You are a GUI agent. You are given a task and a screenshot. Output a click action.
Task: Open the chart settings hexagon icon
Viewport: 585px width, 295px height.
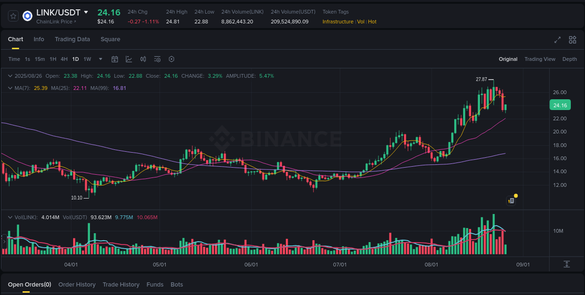(x=171, y=59)
